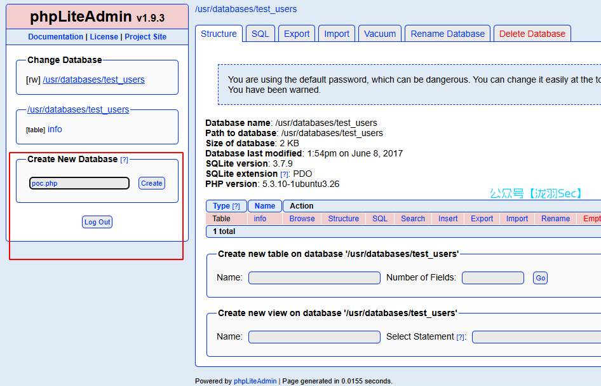This screenshot has width=601, height=386.
Task: Click the Number of Fields input
Action: 492,278
